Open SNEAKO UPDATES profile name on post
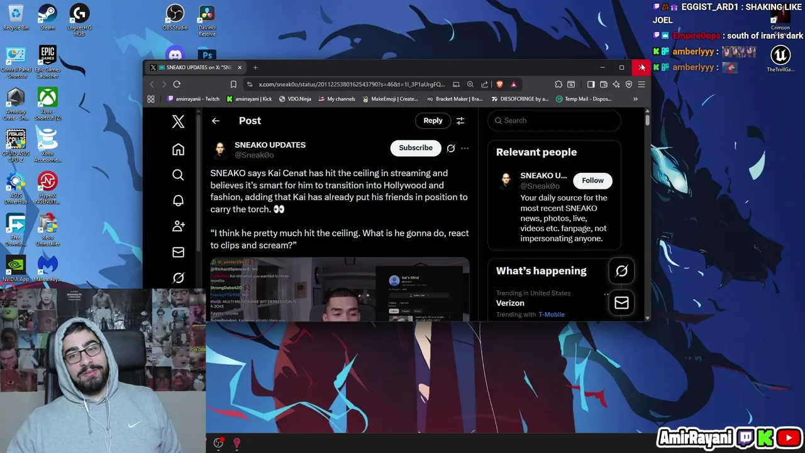805x453 pixels. (270, 145)
